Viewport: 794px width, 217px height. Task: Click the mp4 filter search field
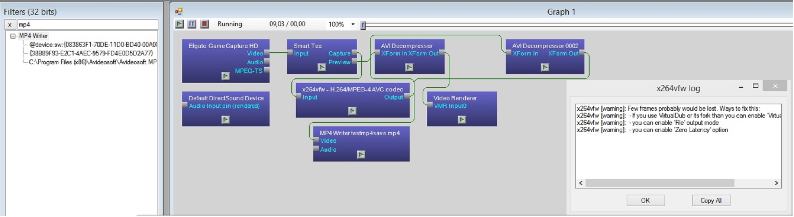click(x=87, y=25)
